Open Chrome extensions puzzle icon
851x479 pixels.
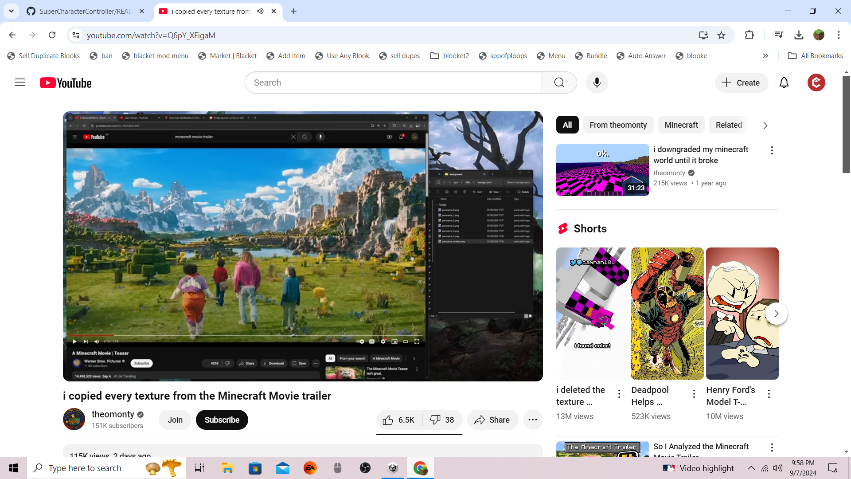(749, 35)
